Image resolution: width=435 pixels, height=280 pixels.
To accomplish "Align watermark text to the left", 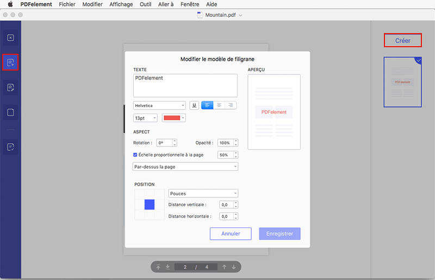I will pyautogui.click(x=207, y=105).
